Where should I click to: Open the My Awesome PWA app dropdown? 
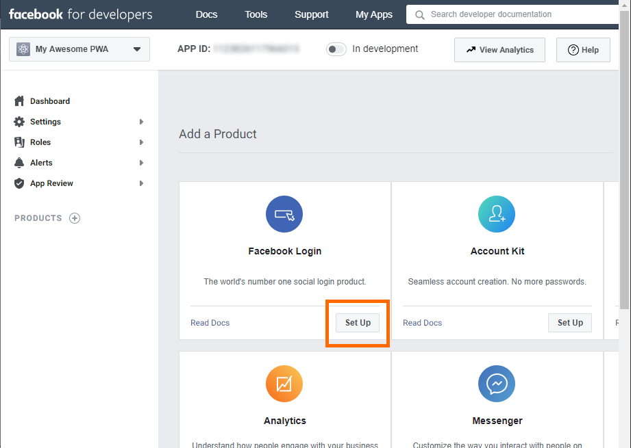79,49
